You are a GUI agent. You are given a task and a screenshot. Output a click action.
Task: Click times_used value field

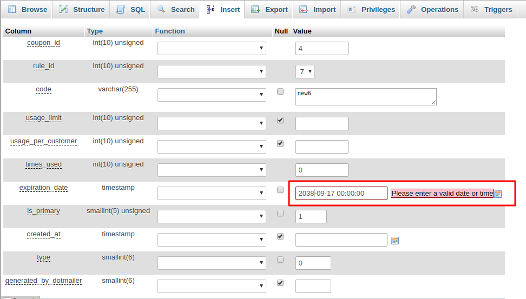coord(321,170)
